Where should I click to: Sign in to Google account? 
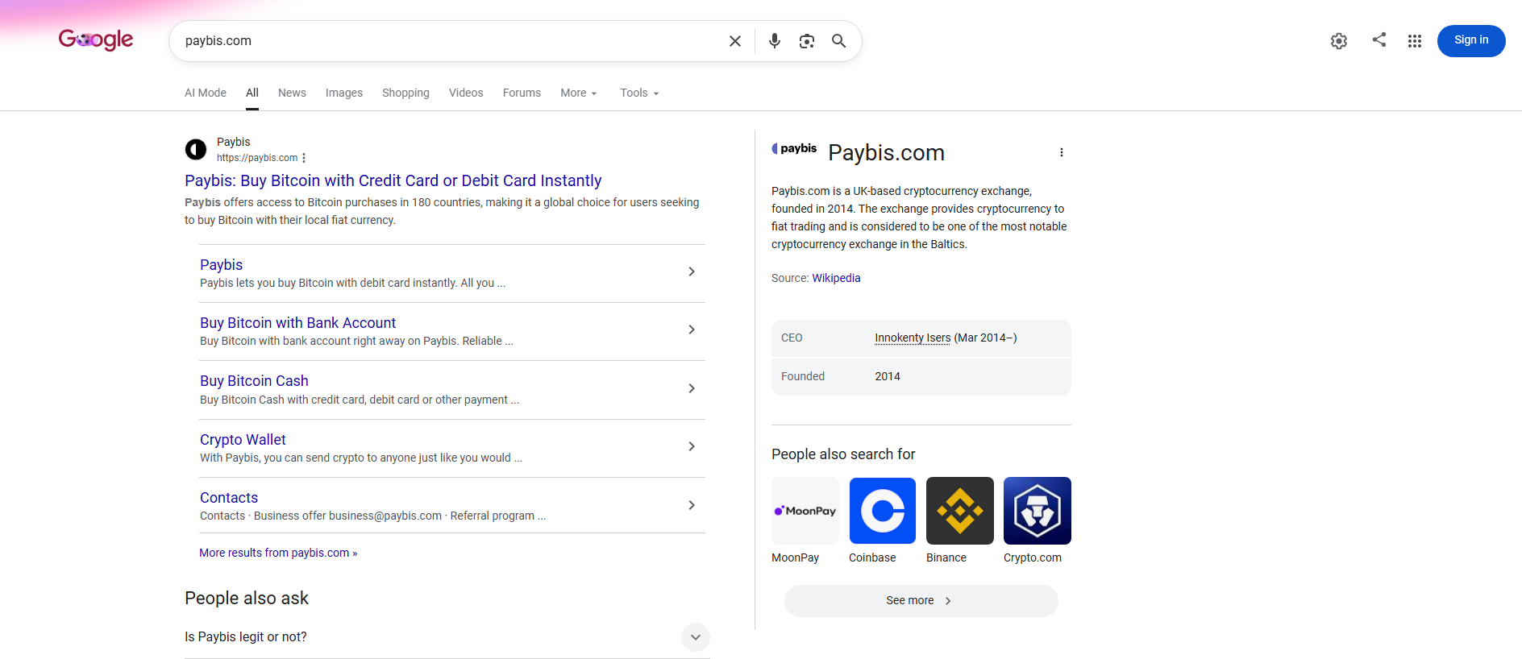[x=1471, y=40]
